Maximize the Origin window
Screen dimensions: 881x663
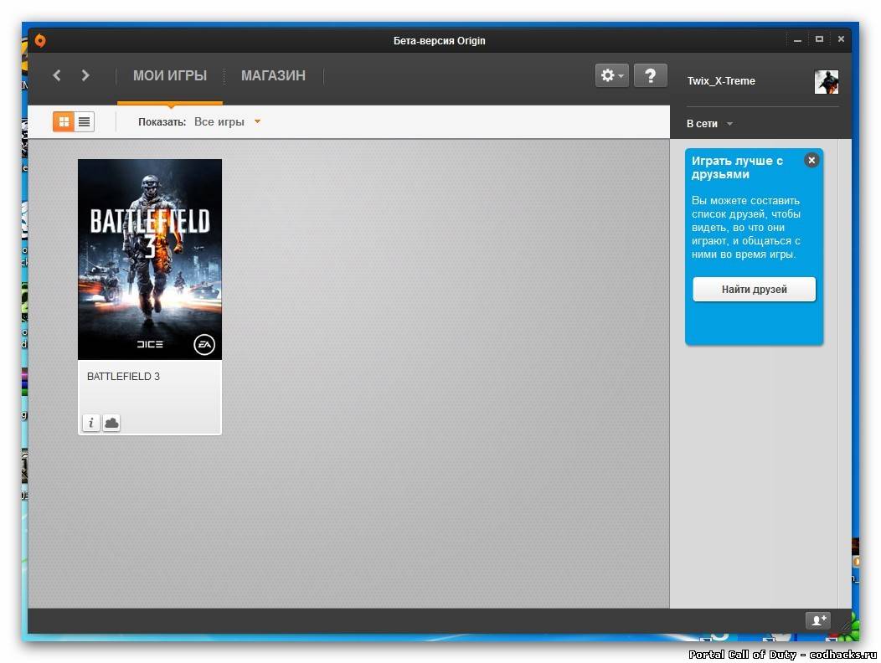[819, 39]
